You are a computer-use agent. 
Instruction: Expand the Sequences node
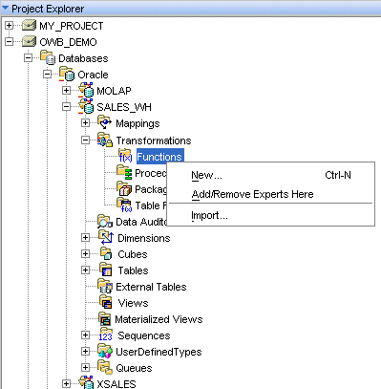(x=85, y=335)
